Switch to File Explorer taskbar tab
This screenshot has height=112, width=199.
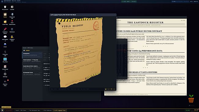[x=47, y=110]
